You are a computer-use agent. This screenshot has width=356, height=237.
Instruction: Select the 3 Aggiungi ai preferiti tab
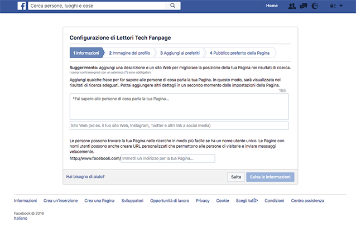click(180, 53)
